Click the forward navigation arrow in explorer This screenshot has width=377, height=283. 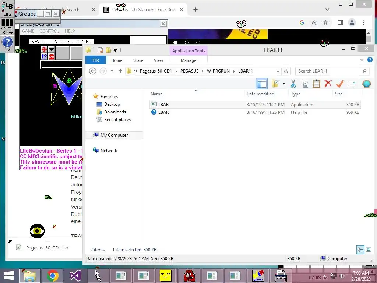point(103,71)
